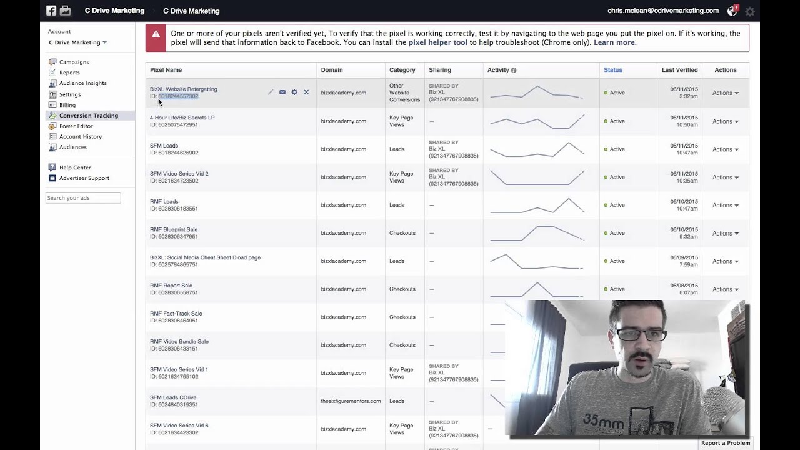This screenshot has height=450, width=800.
Task: Click the briefcase business icon in top bar
Action: [x=65, y=11]
